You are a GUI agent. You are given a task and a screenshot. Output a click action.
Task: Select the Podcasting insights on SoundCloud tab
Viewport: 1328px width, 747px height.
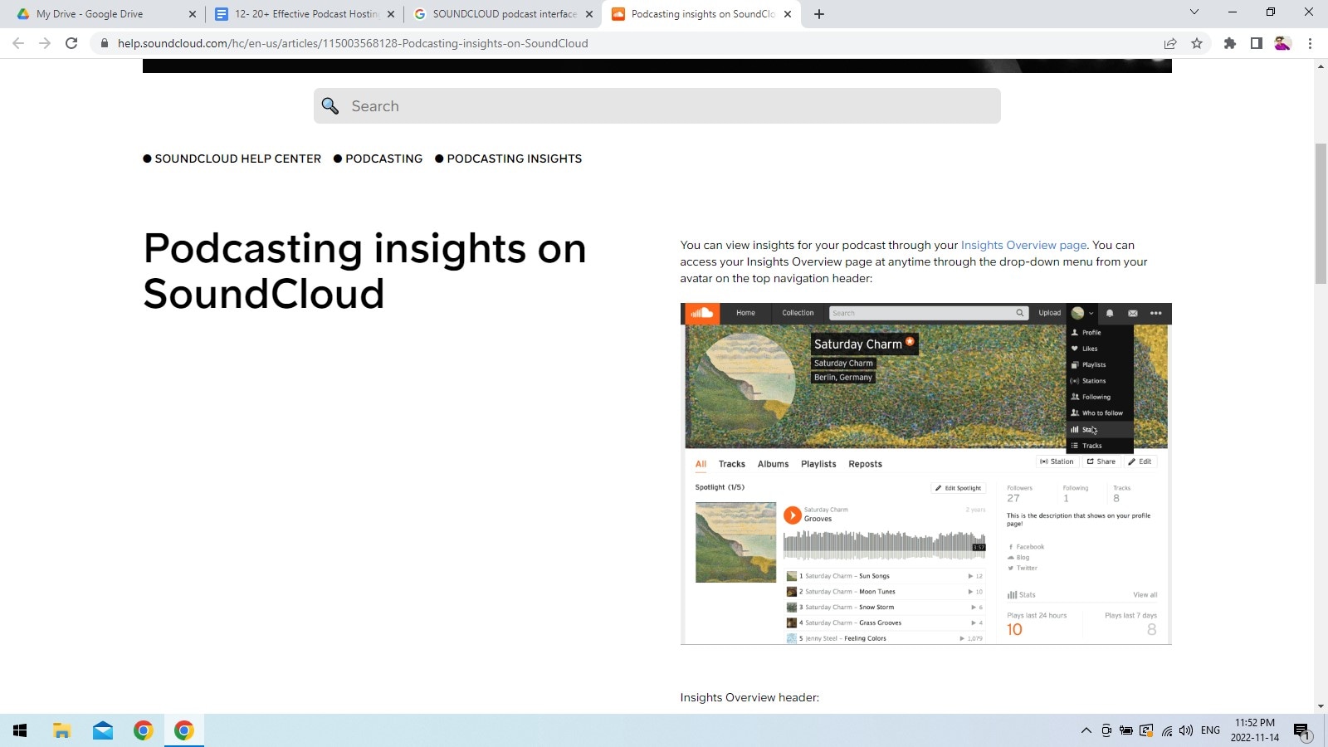pyautogui.click(x=702, y=14)
